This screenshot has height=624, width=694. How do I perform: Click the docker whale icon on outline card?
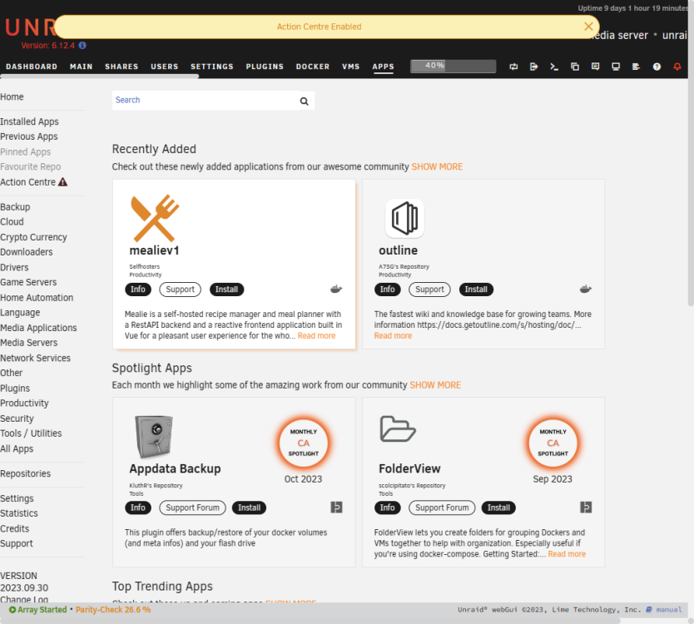pyautogui.click(x=586, y=289)
